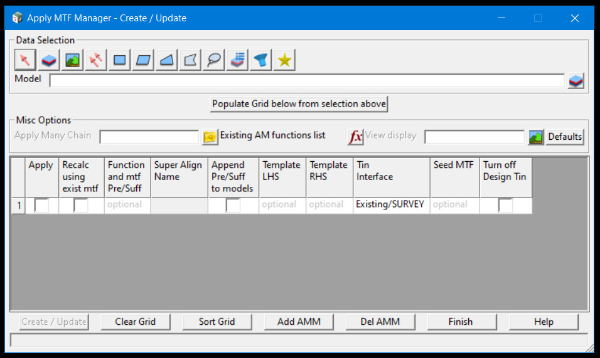Select the double arrow multi-pick tool
Viewport: 600px width, 358px height.
click(96, 60)
